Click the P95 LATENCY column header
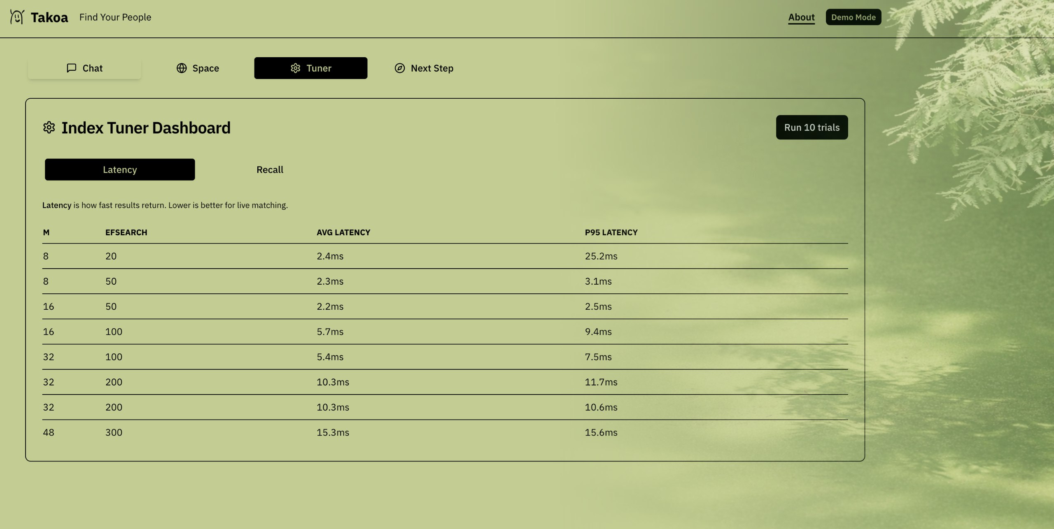 (611, 232)
